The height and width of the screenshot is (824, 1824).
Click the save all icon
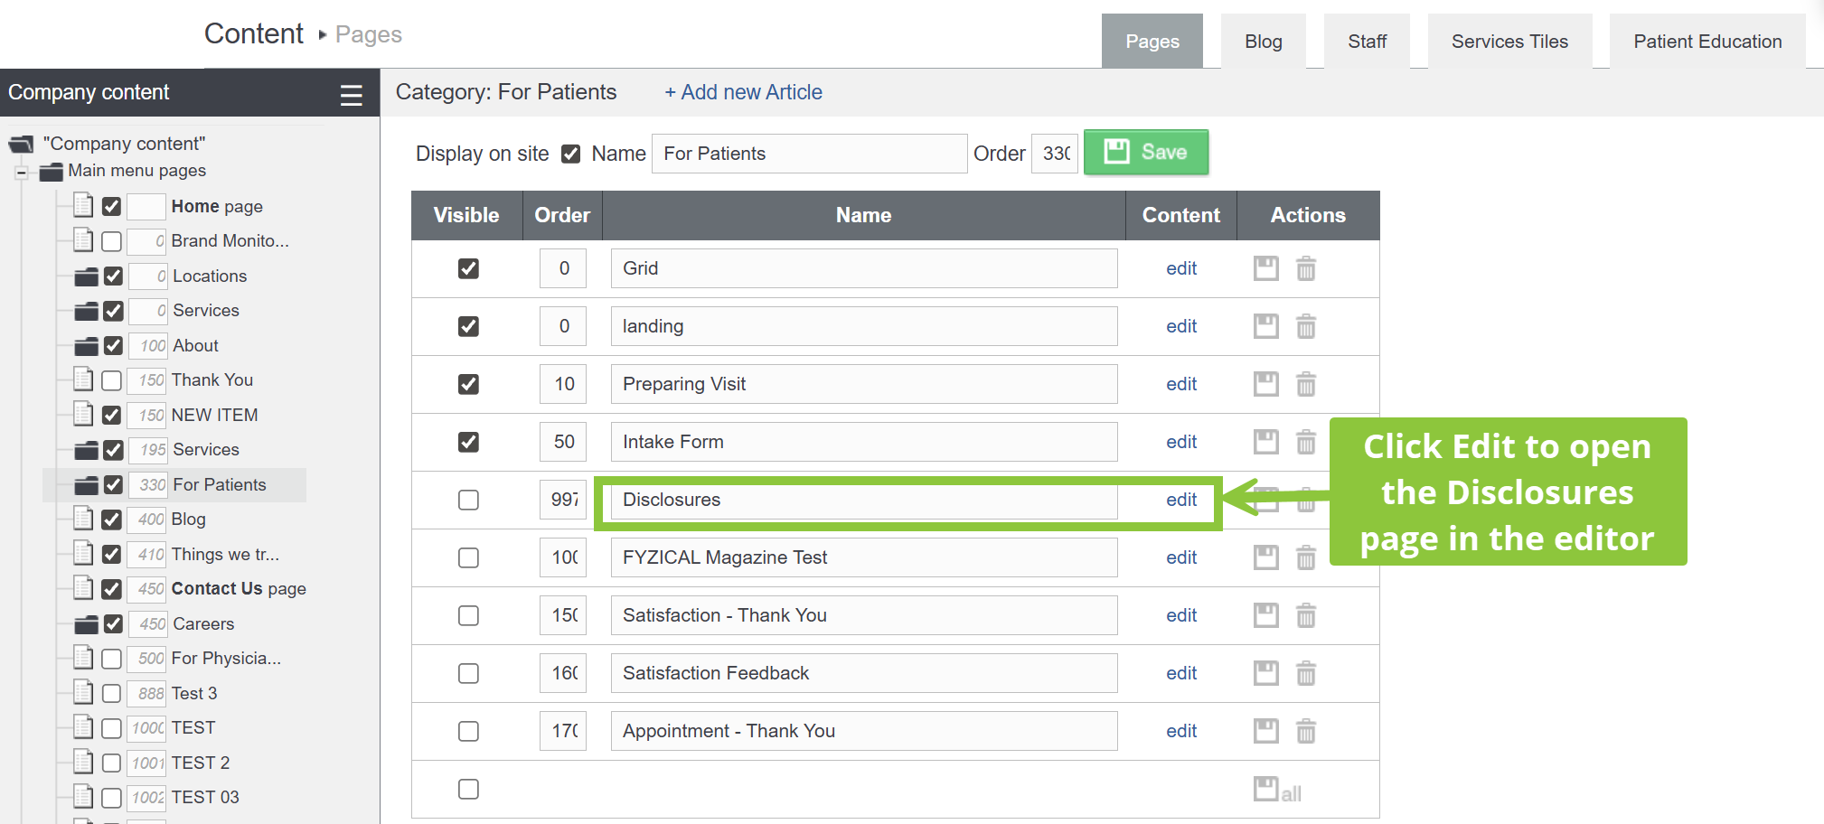[1277, 790]
